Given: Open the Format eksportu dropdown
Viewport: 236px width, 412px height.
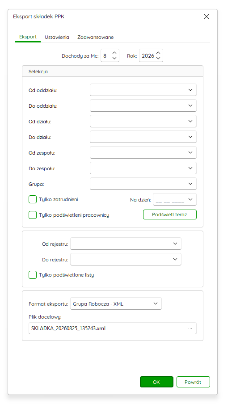Looking at the screenshot, I should click(x=156, y=303).
